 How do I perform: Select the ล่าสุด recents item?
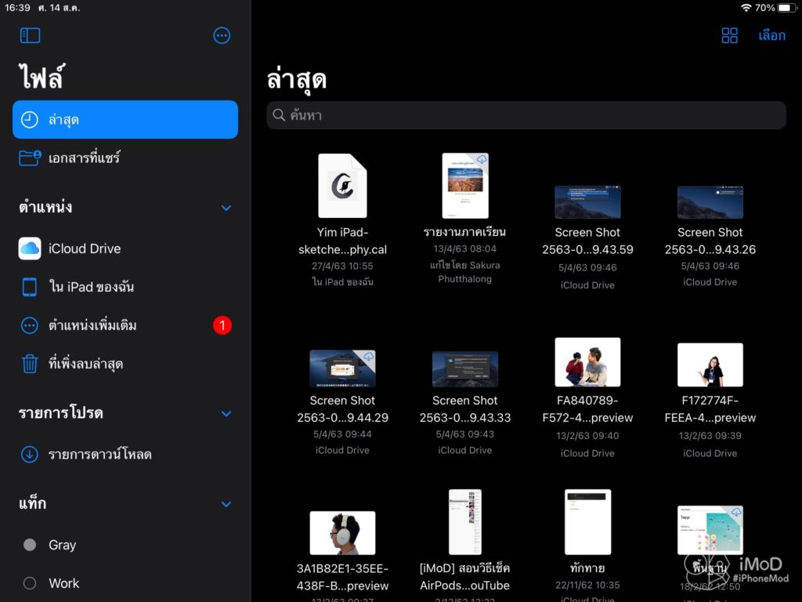[x=125, y=120]
